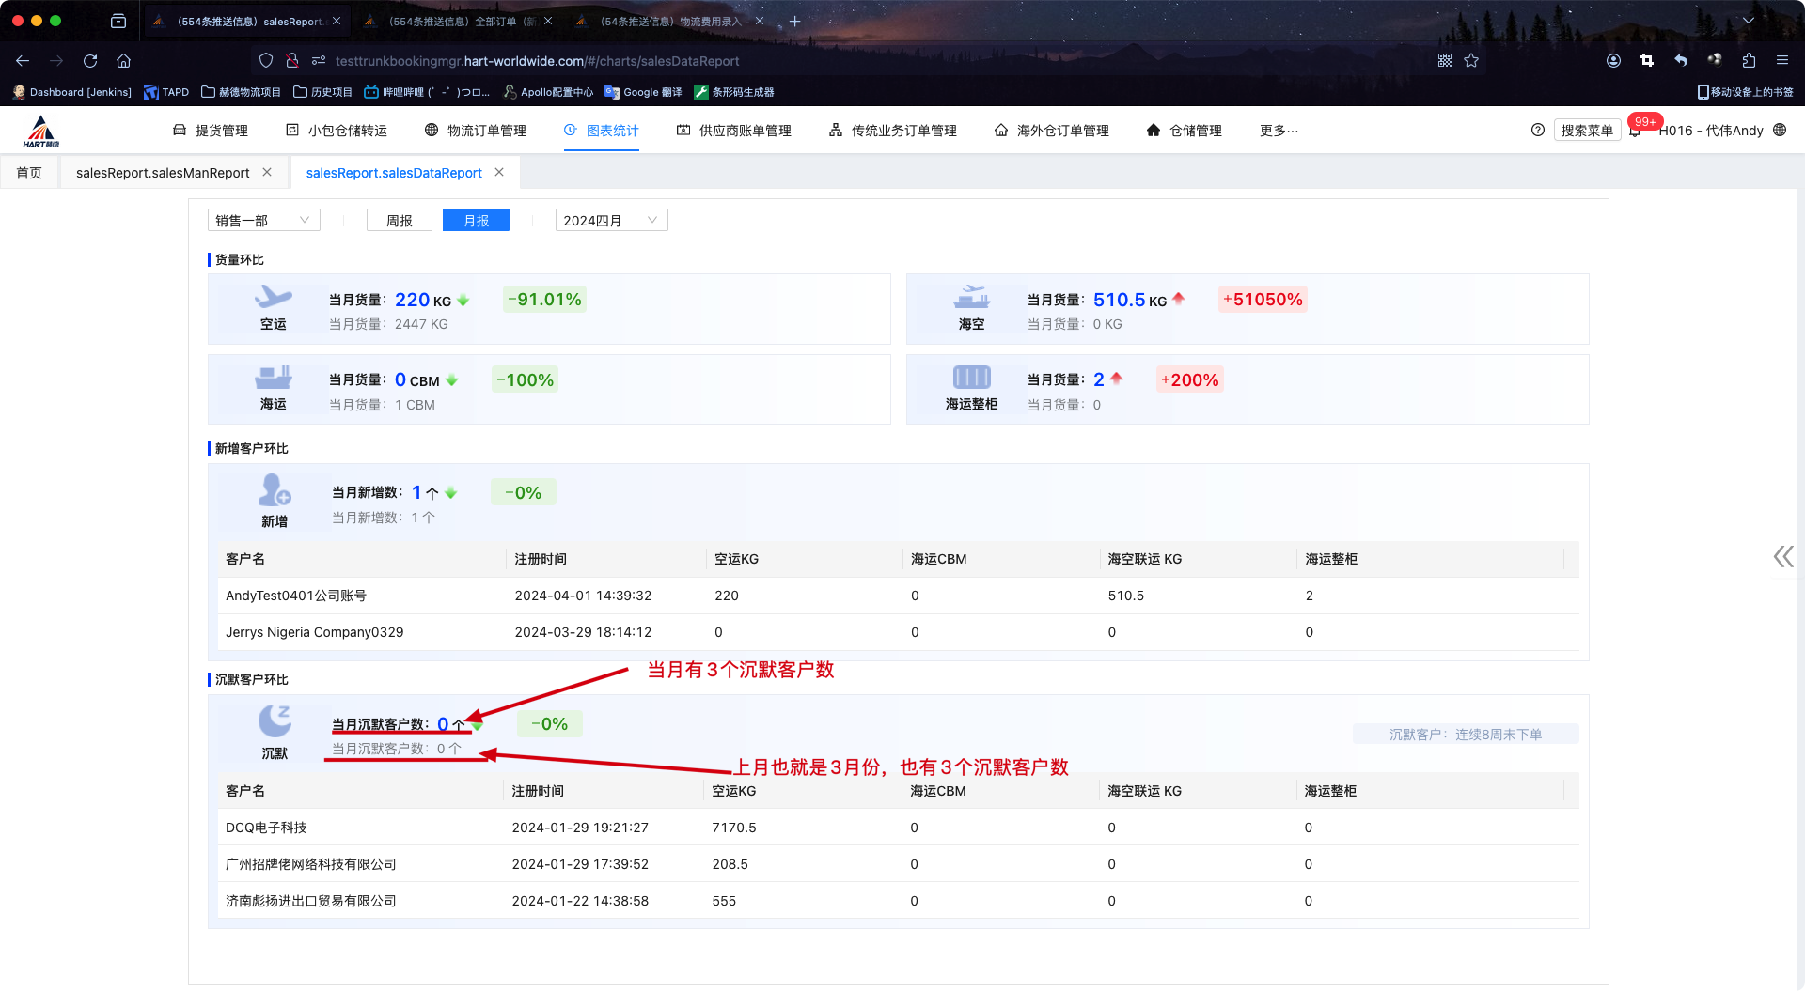Reload the page with the browser refresh icon

tap(90, 61)
